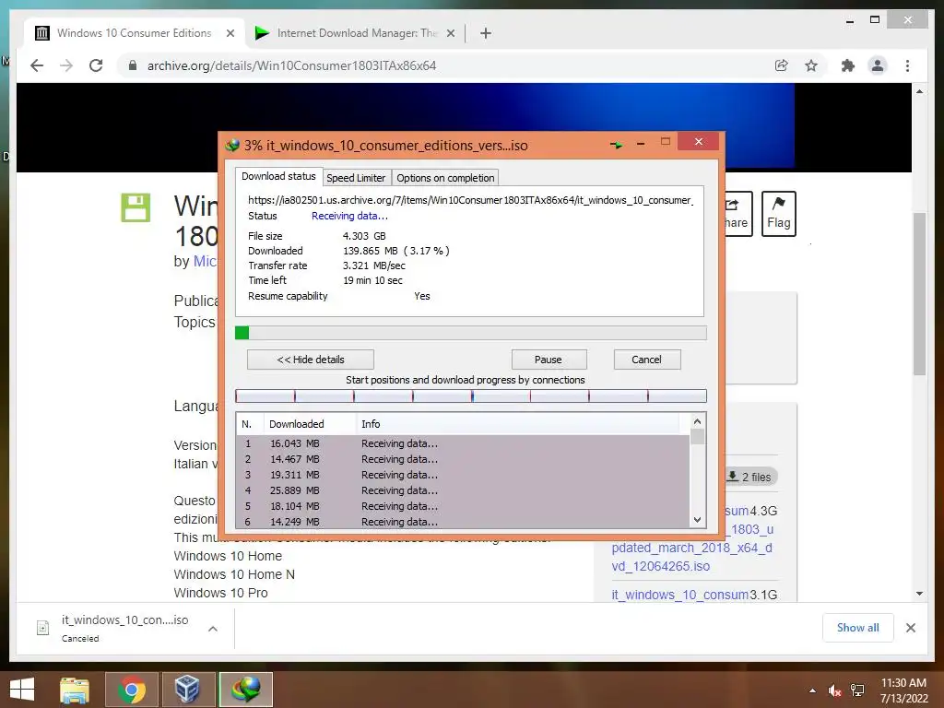Close the Chrome downloads bar

pyautogui.click(x=910, y=628)
